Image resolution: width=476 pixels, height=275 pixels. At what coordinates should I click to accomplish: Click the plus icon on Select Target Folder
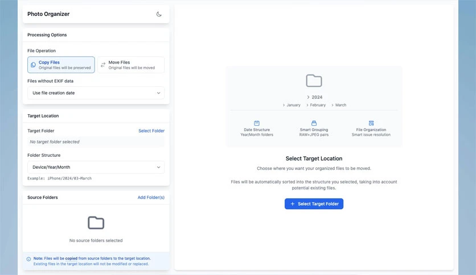click(x=292, y=204)
